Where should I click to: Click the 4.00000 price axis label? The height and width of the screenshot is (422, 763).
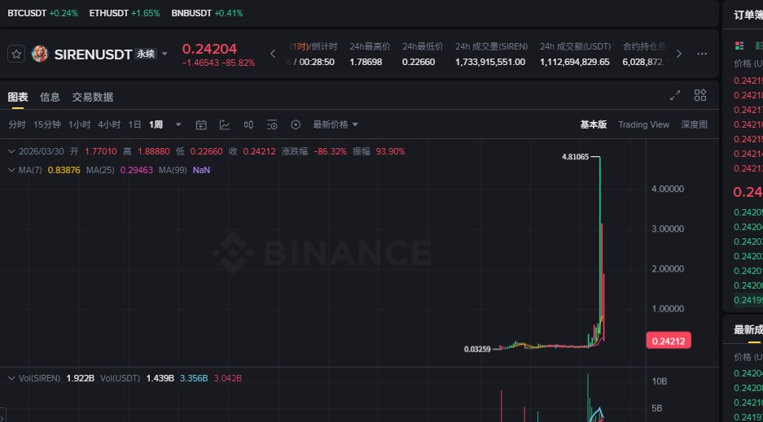coord(668,189)
